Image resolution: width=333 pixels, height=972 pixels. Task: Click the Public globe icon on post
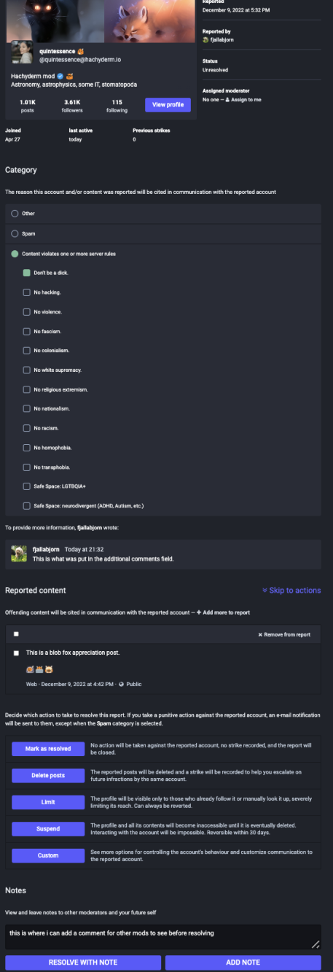pyautogui.click(x=122, y=683)
